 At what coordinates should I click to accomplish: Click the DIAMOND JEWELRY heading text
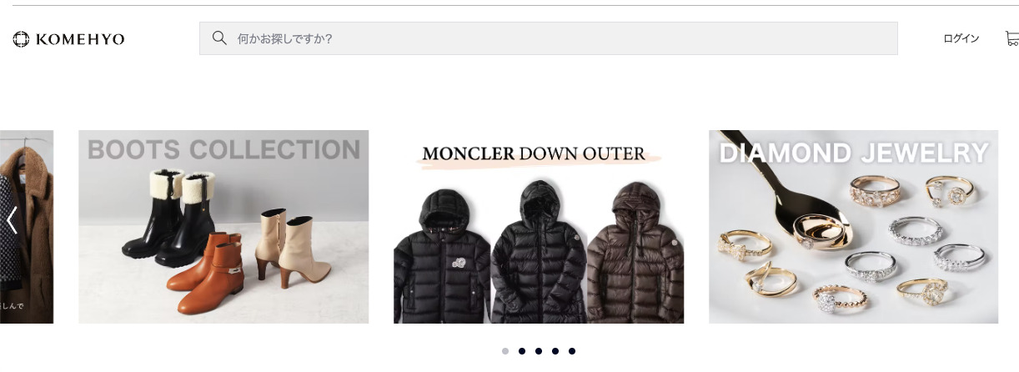pyautogui.click(x=854, y=153)
